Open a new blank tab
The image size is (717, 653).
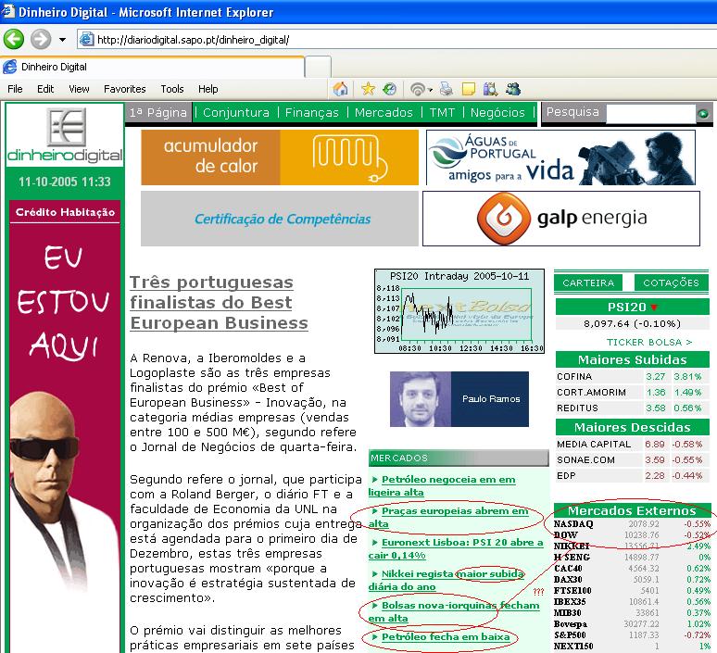318,68
